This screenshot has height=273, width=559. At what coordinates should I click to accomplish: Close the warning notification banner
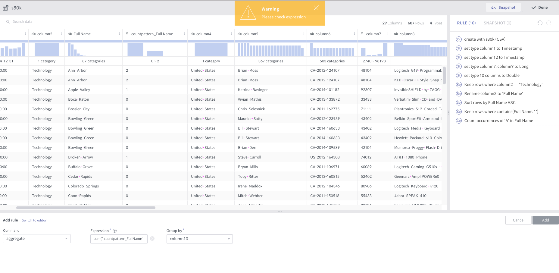(x=316, y=8)
